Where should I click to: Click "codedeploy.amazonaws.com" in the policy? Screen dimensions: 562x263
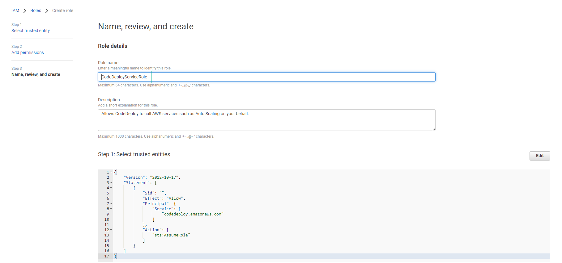pyautogui.click(x=192, y=214)
